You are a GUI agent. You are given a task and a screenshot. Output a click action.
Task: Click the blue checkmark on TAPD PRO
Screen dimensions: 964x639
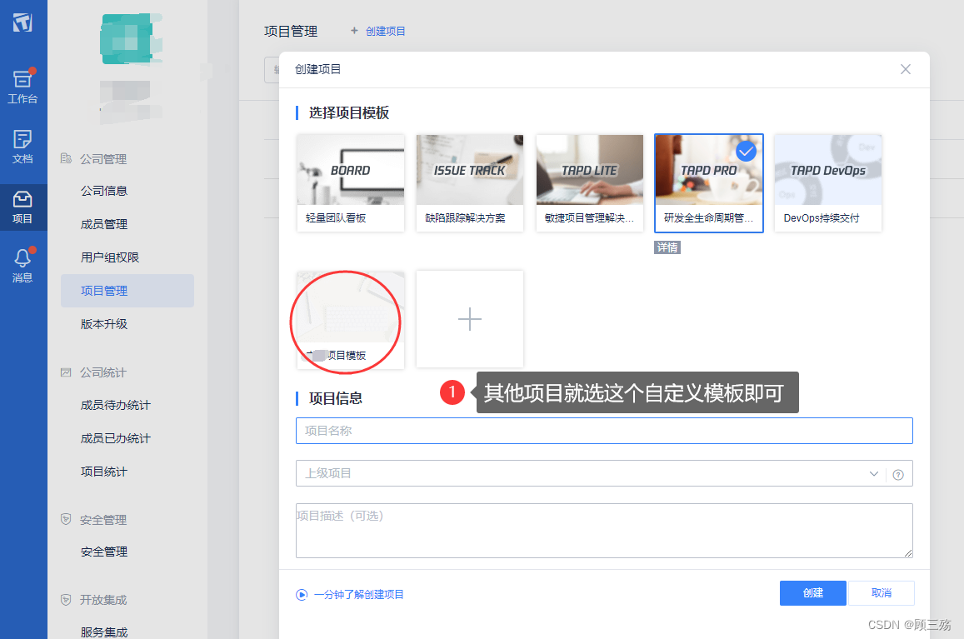(x=746, y=152)
